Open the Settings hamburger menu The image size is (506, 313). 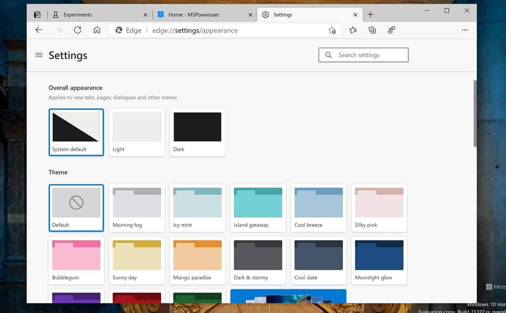[x=39, y=55]
